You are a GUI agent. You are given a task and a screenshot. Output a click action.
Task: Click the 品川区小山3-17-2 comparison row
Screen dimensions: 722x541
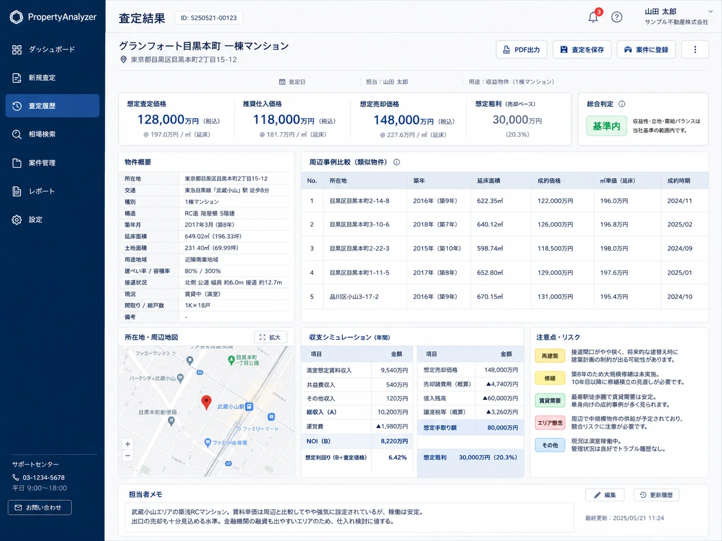(505, 296)
